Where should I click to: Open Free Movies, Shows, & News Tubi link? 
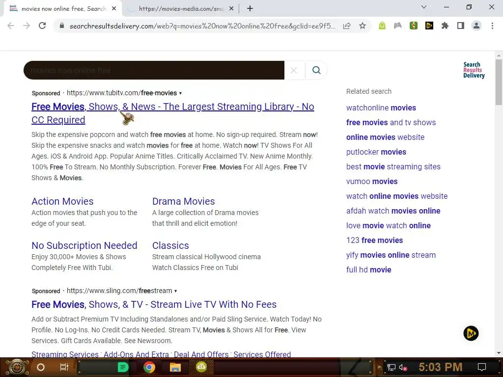(x=172, y=113)
